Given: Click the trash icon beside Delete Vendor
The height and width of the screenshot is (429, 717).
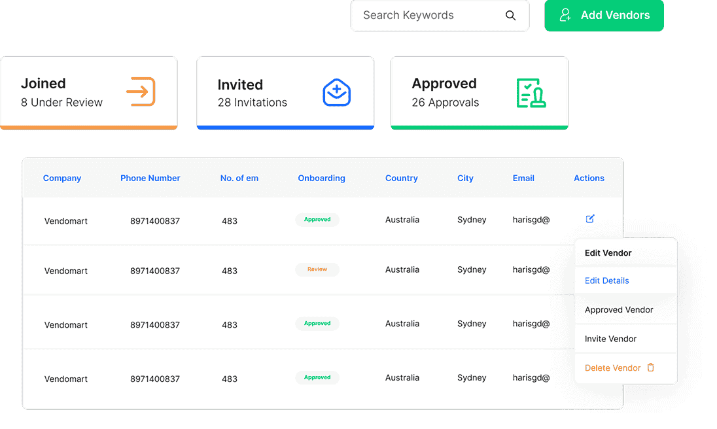Looking at the screenshot, I should pos(651,368).
